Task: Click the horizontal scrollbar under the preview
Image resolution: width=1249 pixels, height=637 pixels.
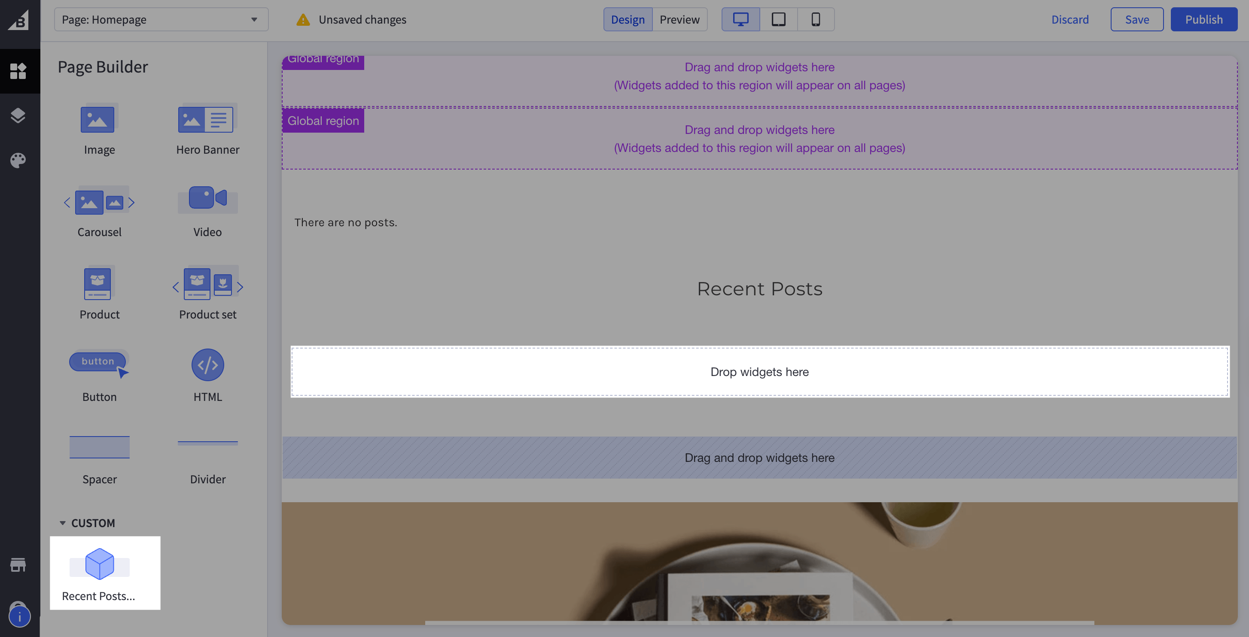Action: [x=759, y=622]
